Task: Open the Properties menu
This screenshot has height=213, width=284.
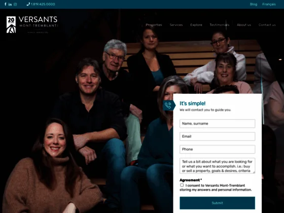Action: tap(154, 25)
